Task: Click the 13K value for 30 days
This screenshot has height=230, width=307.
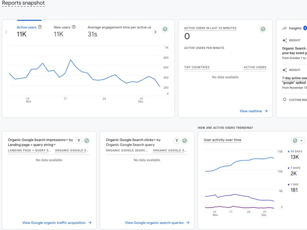Action: (x=295, y=157)
